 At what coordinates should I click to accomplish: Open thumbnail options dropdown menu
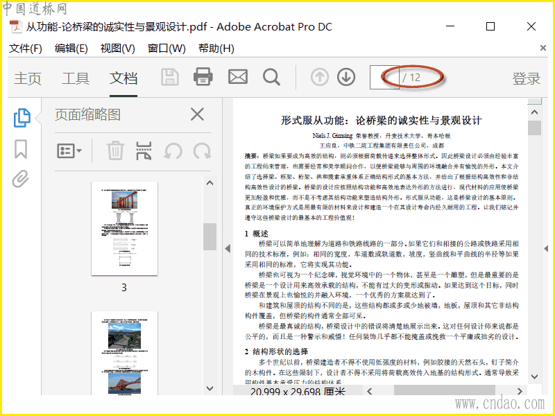(x=69, y=151)
